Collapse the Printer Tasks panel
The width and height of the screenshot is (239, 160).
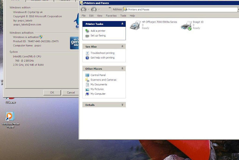122,24
